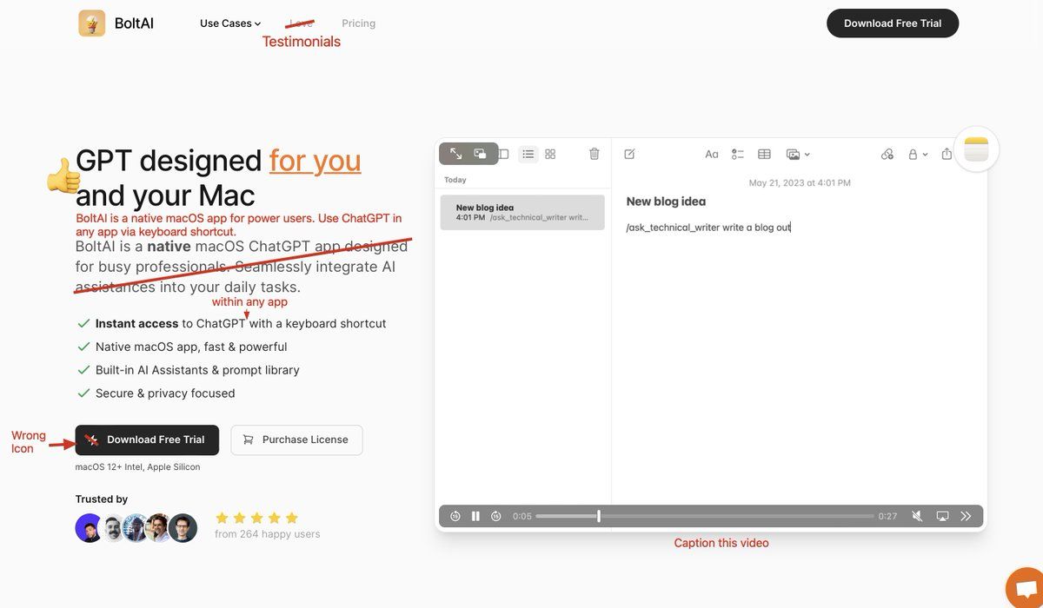Click "macOS 12+ Intel, Apple Silicon" text

coord(137,467)
